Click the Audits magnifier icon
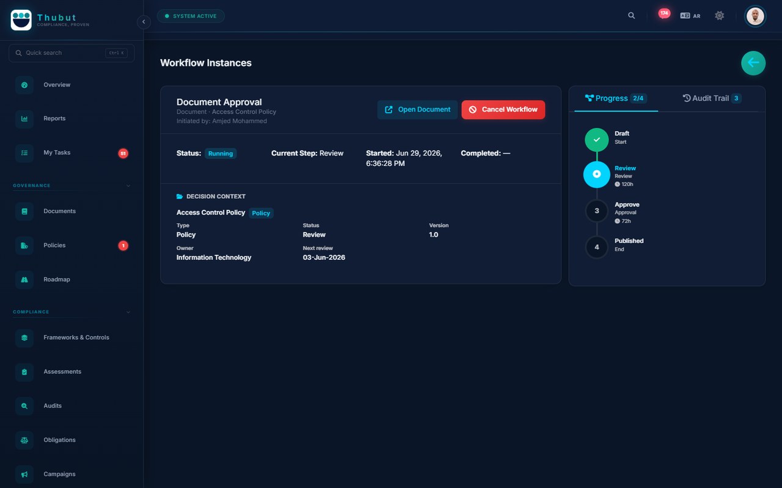782x488 pixels. click(x=24, y=406)
